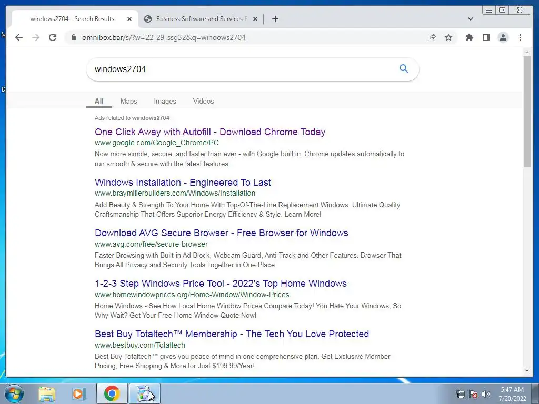
Task: Select the All results tab
Action: click(x=99, y=101)
